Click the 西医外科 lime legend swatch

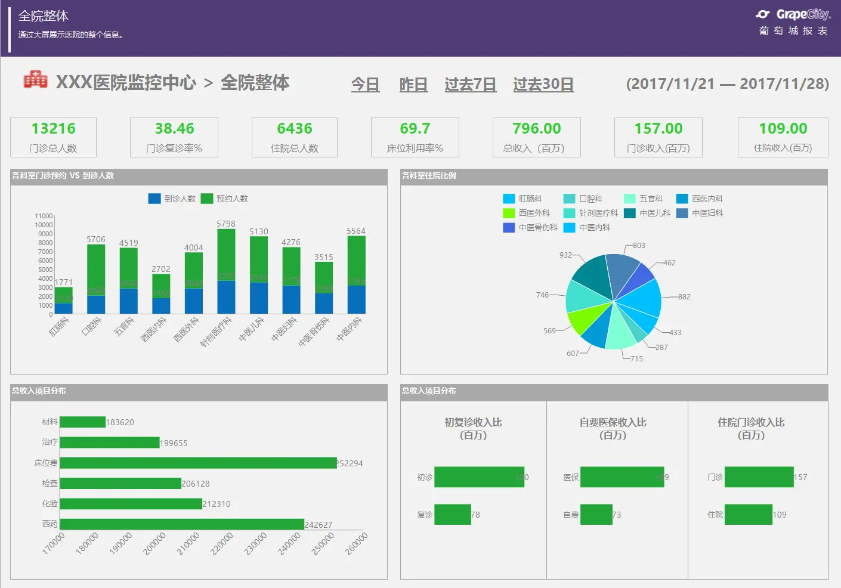click(x=509, y=213)
